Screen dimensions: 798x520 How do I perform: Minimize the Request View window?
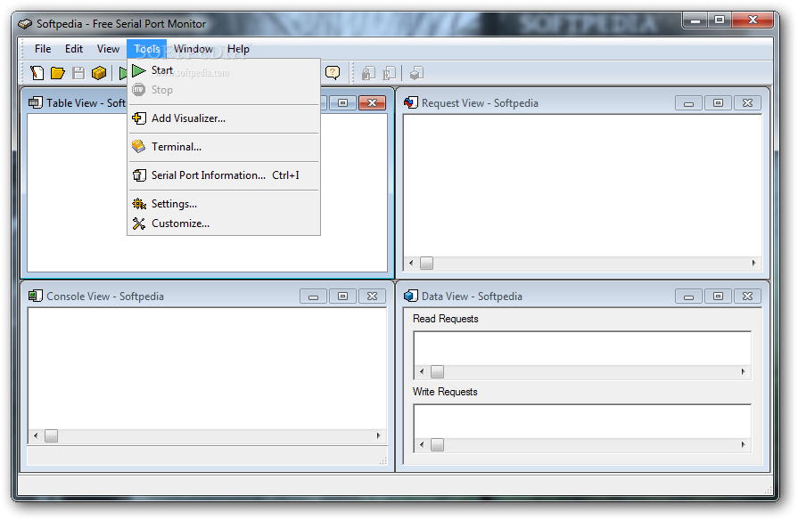[688, 103]
